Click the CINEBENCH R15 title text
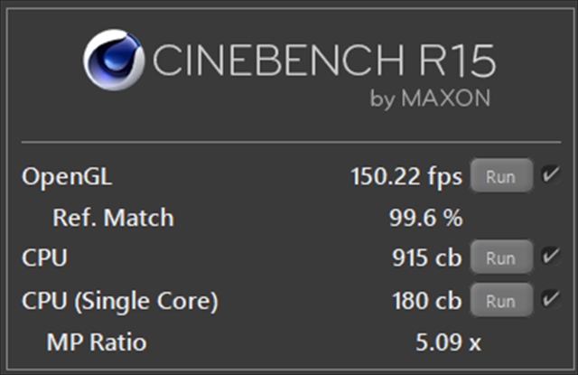 [324, 61]
